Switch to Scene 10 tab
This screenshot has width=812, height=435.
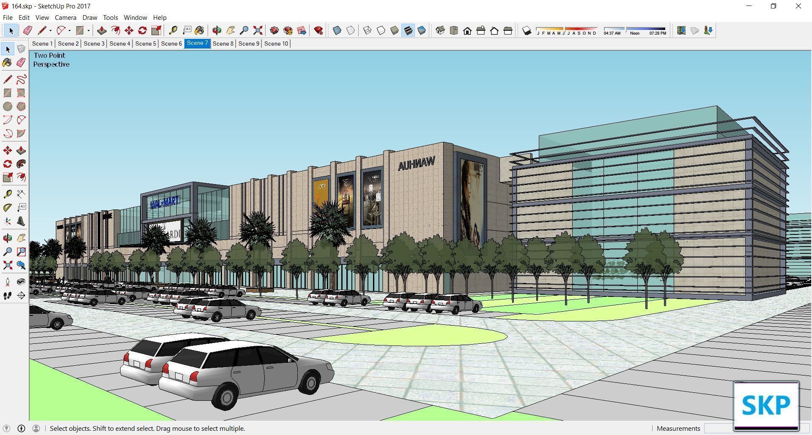(x=276, y=43)
